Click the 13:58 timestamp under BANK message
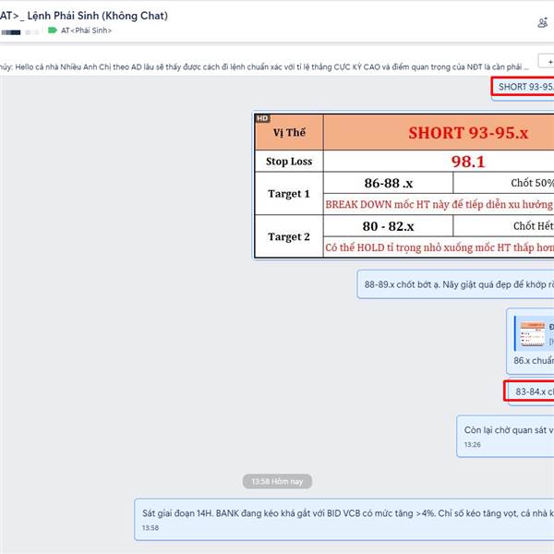The height and width of the screenshot is (554, 554). [150, 528]
